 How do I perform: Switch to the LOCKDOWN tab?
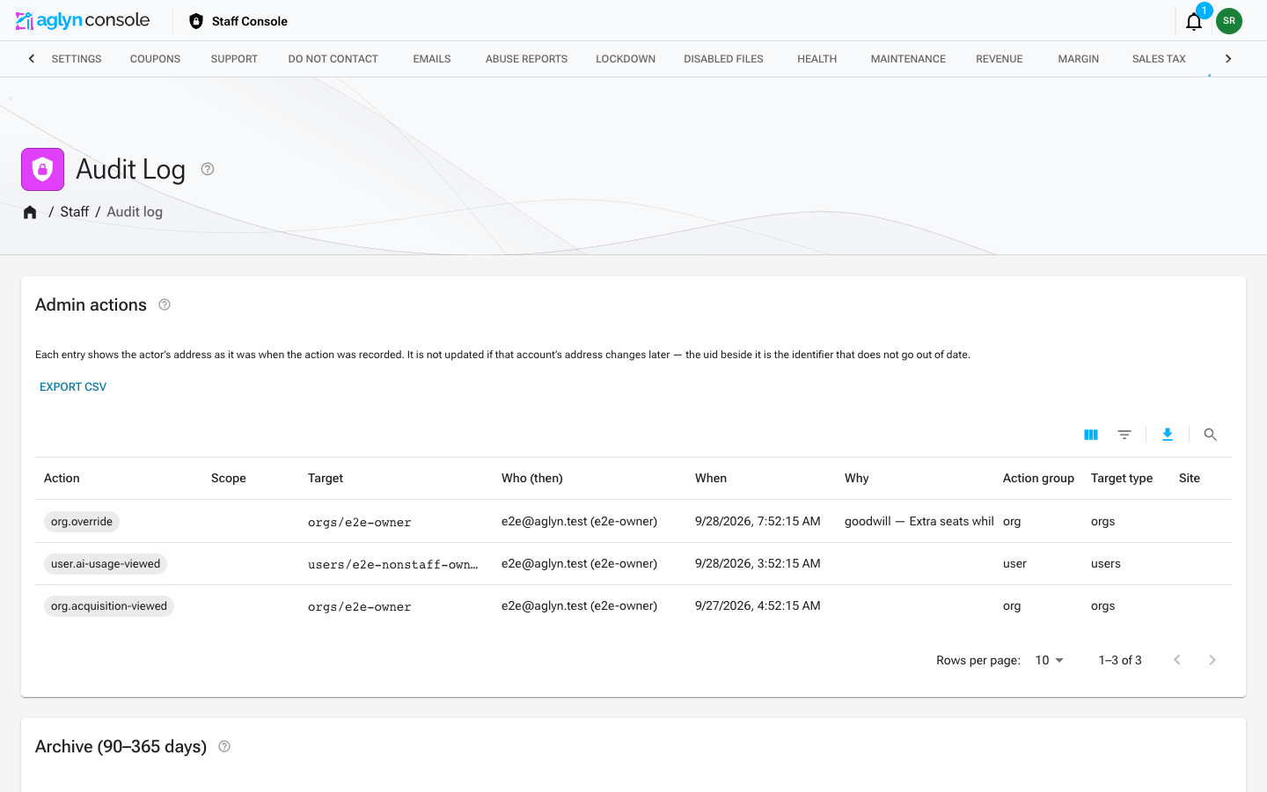pos(626,59)
